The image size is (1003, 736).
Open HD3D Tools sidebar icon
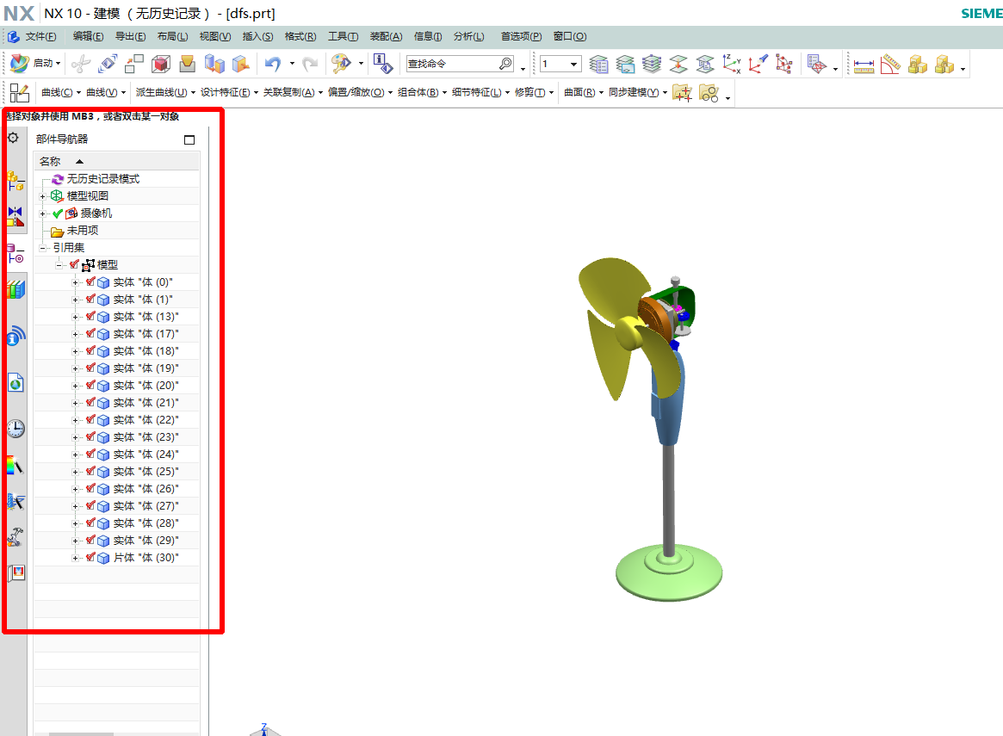click(16, 336)
